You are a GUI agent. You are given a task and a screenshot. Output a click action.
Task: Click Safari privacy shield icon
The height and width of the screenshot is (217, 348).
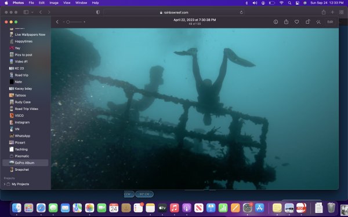click(98, 12)
